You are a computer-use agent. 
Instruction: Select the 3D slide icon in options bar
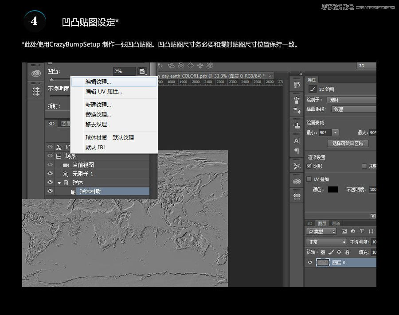pyautogui.click(x=200, y=66)
